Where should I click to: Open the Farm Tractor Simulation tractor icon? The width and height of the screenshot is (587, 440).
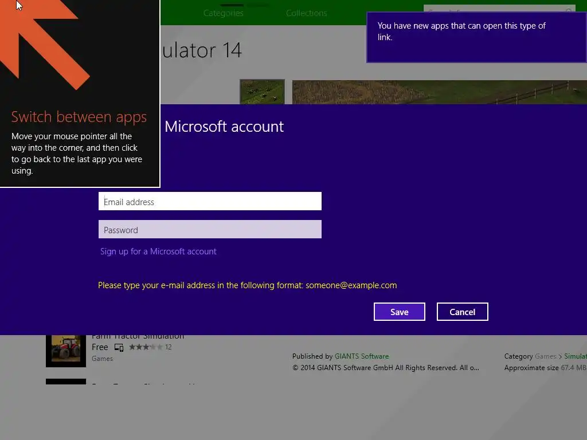(x=66, y=351)
